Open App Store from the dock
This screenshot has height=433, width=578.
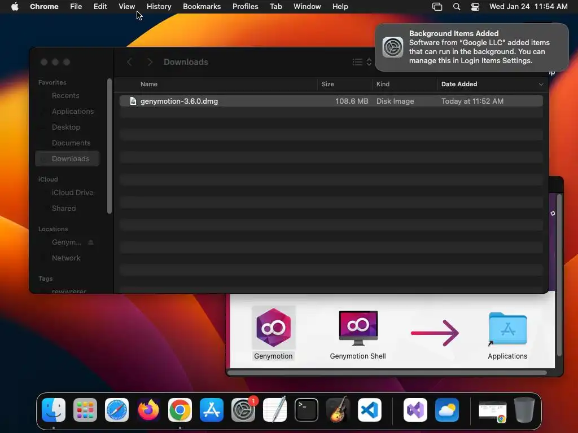(212, 410)
